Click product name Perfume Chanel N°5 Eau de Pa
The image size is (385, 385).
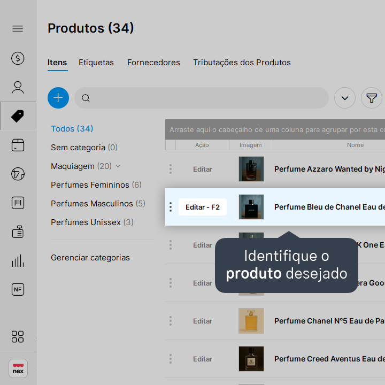pyautogui.click(x=329, y=321)
